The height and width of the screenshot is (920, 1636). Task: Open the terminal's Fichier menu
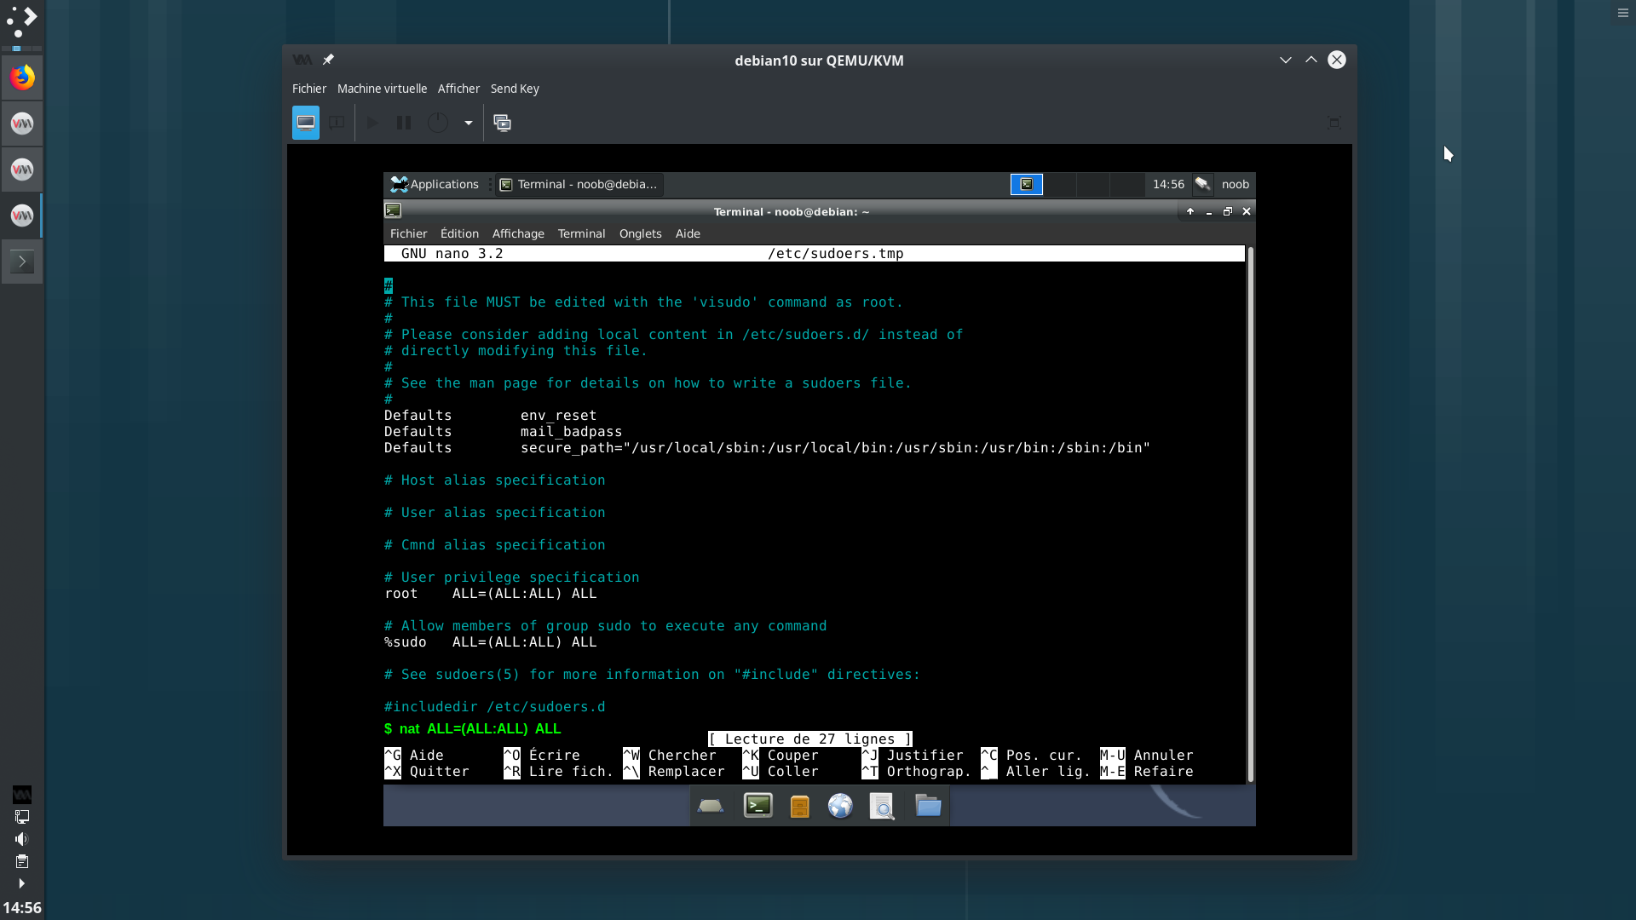point(408,233)
